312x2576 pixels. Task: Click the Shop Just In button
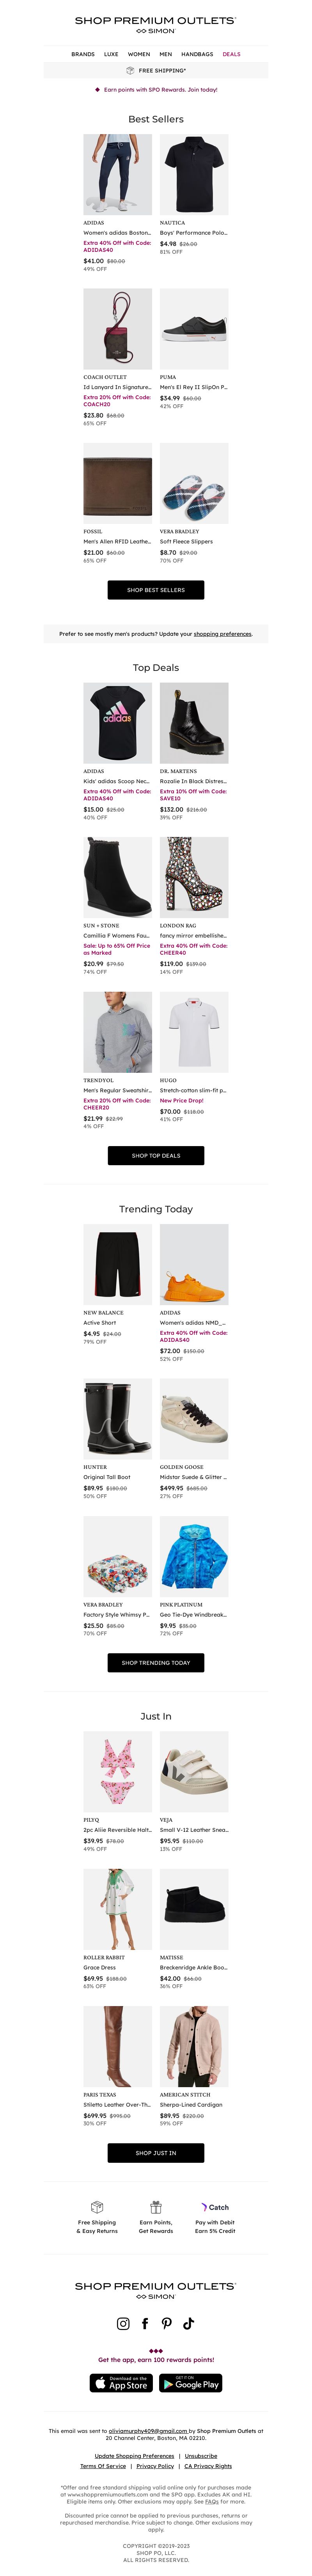click(x=156, y=2152)
